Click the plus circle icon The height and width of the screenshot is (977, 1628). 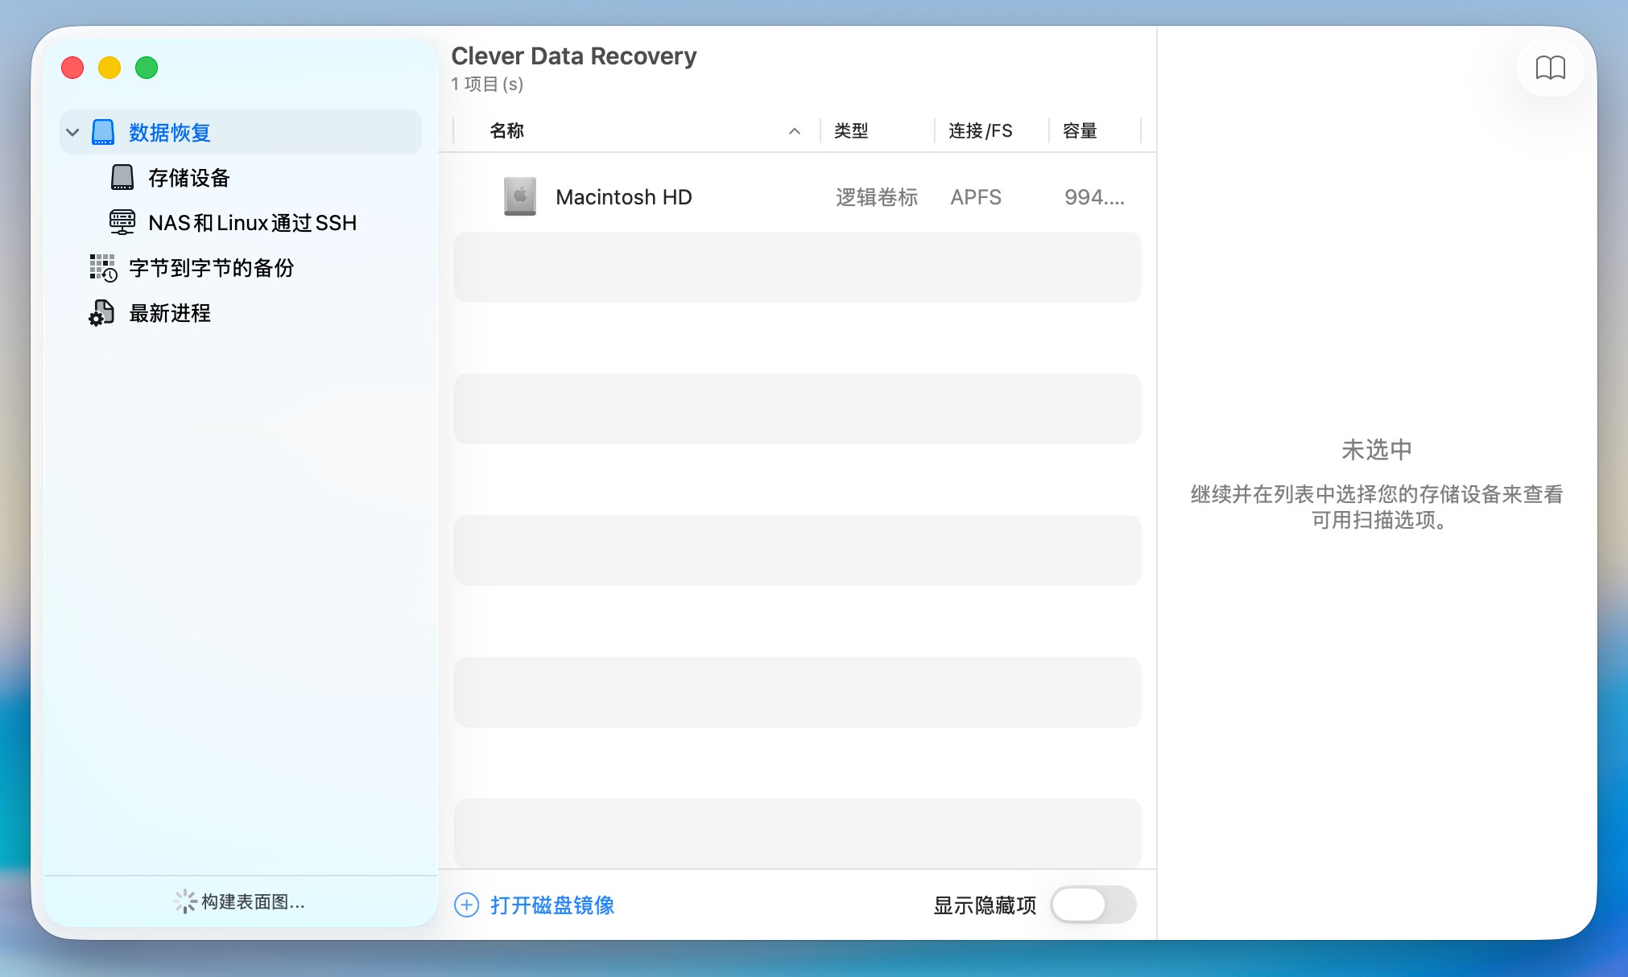tap(467, 905)
